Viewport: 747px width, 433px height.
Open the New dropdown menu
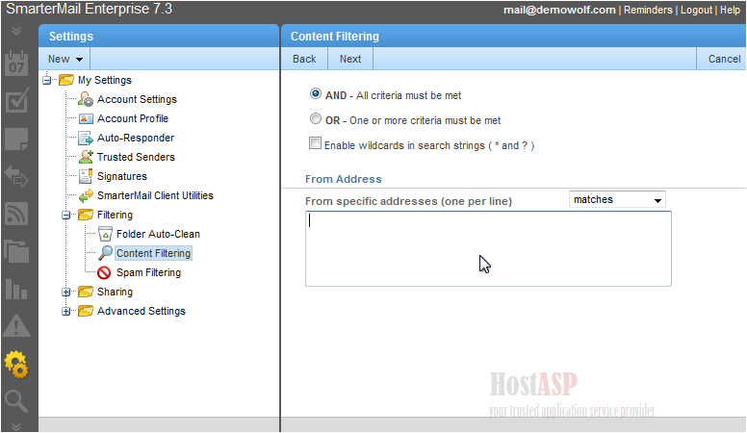tap(64, 59)
